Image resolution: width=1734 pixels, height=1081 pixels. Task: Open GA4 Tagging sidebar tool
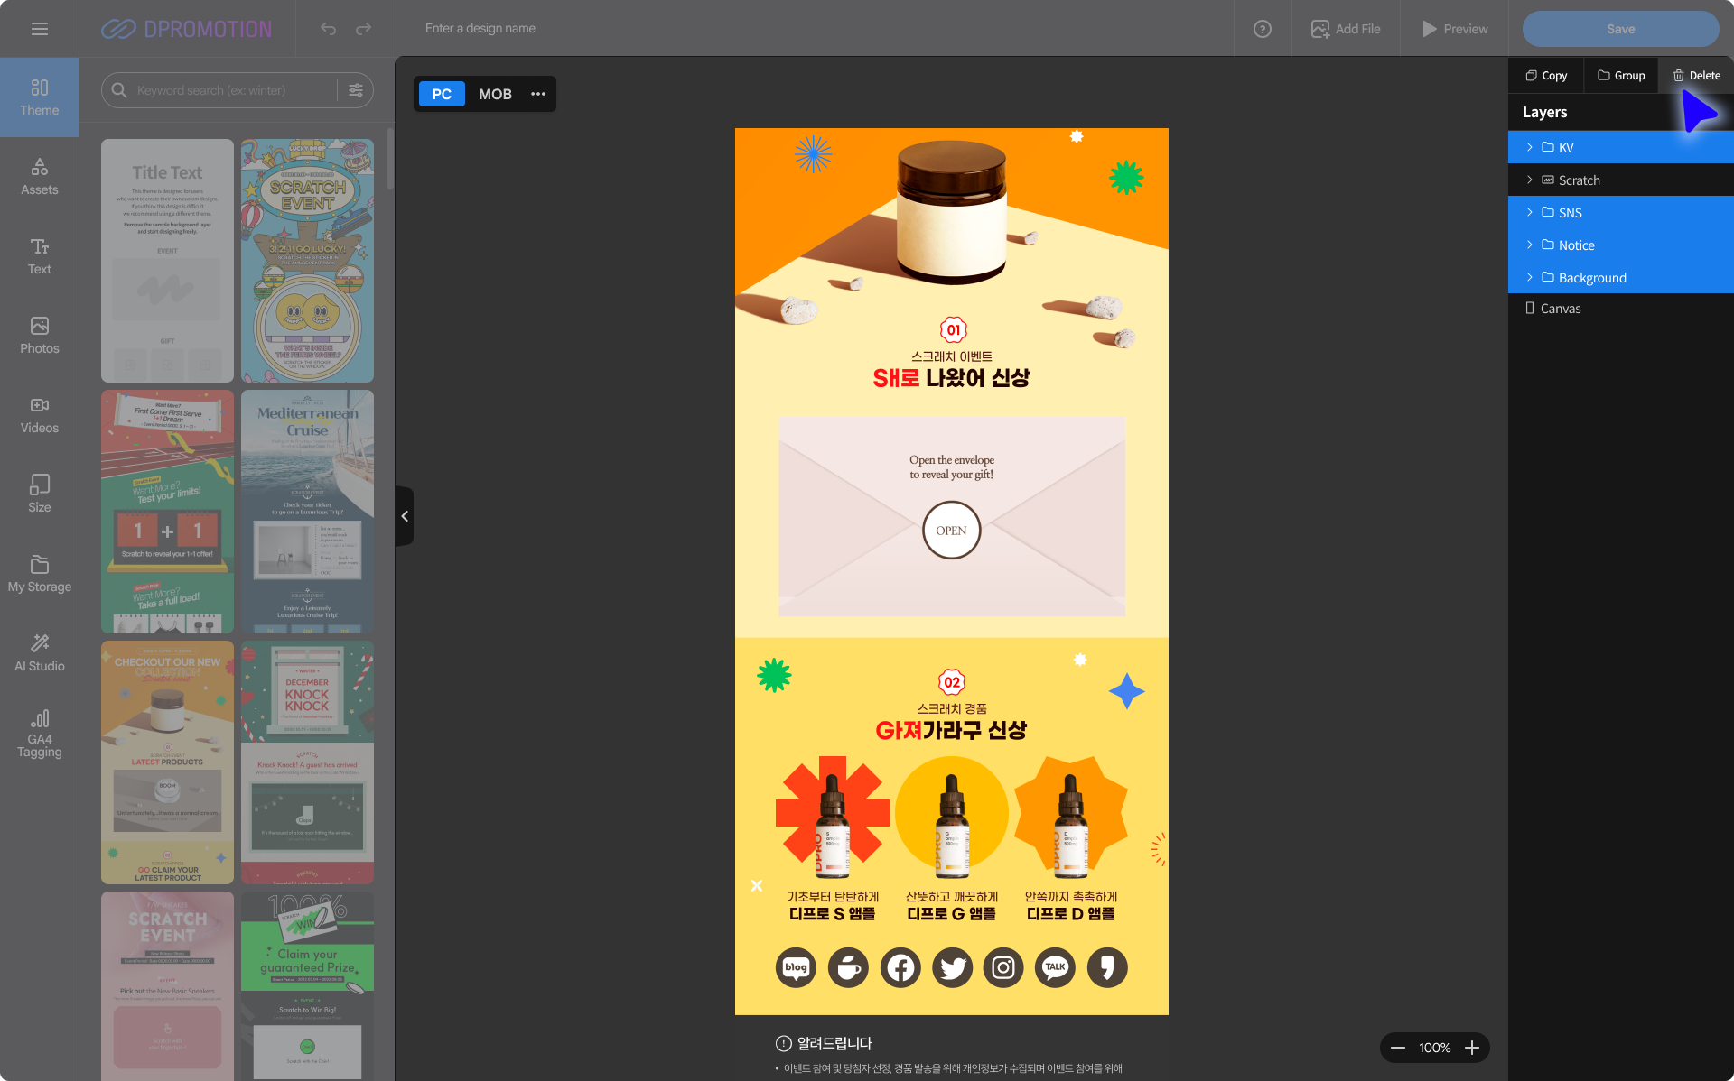[40, 733]
